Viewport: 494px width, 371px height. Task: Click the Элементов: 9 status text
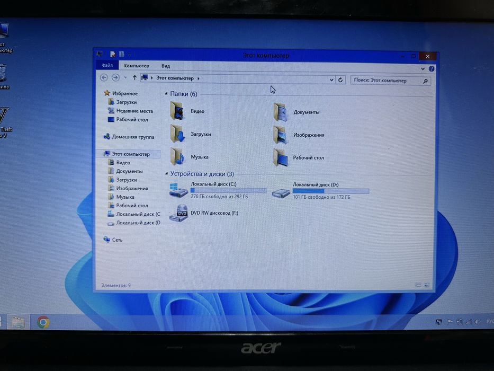(115, 285)
